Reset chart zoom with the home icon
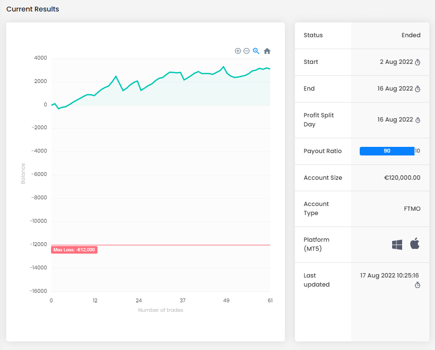This screenshot has height=350, width=435. [x=267, y=51]
